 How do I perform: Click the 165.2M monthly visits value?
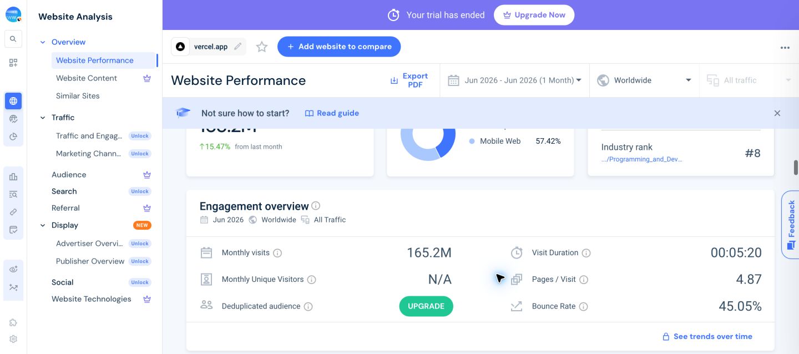pyautogui.click(x=429, y=253)
